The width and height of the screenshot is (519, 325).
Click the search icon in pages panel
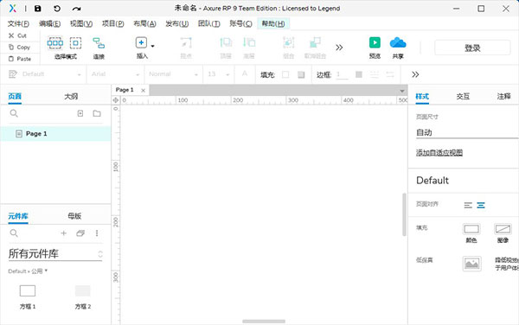(x=14, y=113)
